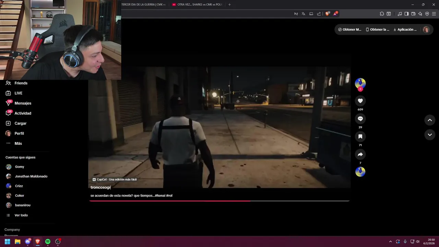Open followed account bananirou
The width and height of the screenshot is (439, 247).
click(18, 205)
